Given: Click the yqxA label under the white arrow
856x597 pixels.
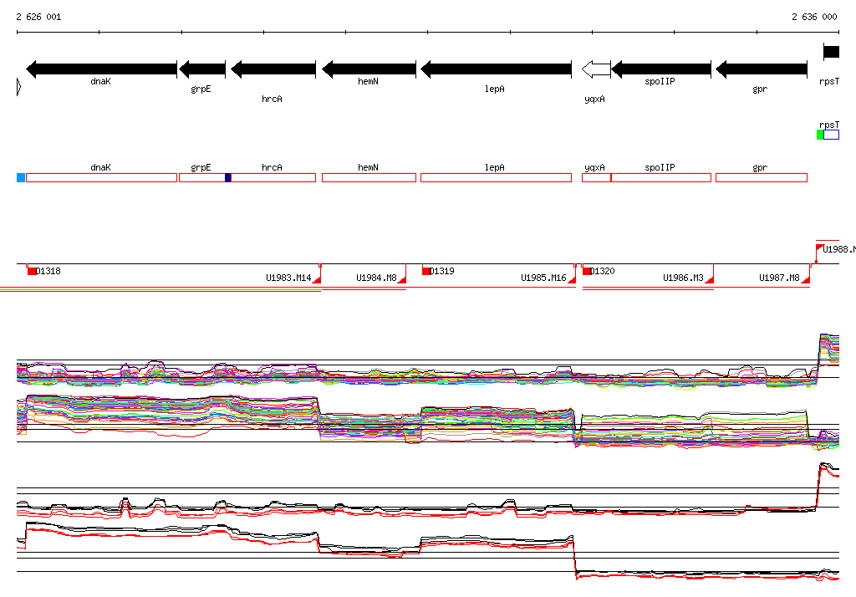Looking at the screenshot, I should point(594,99).
